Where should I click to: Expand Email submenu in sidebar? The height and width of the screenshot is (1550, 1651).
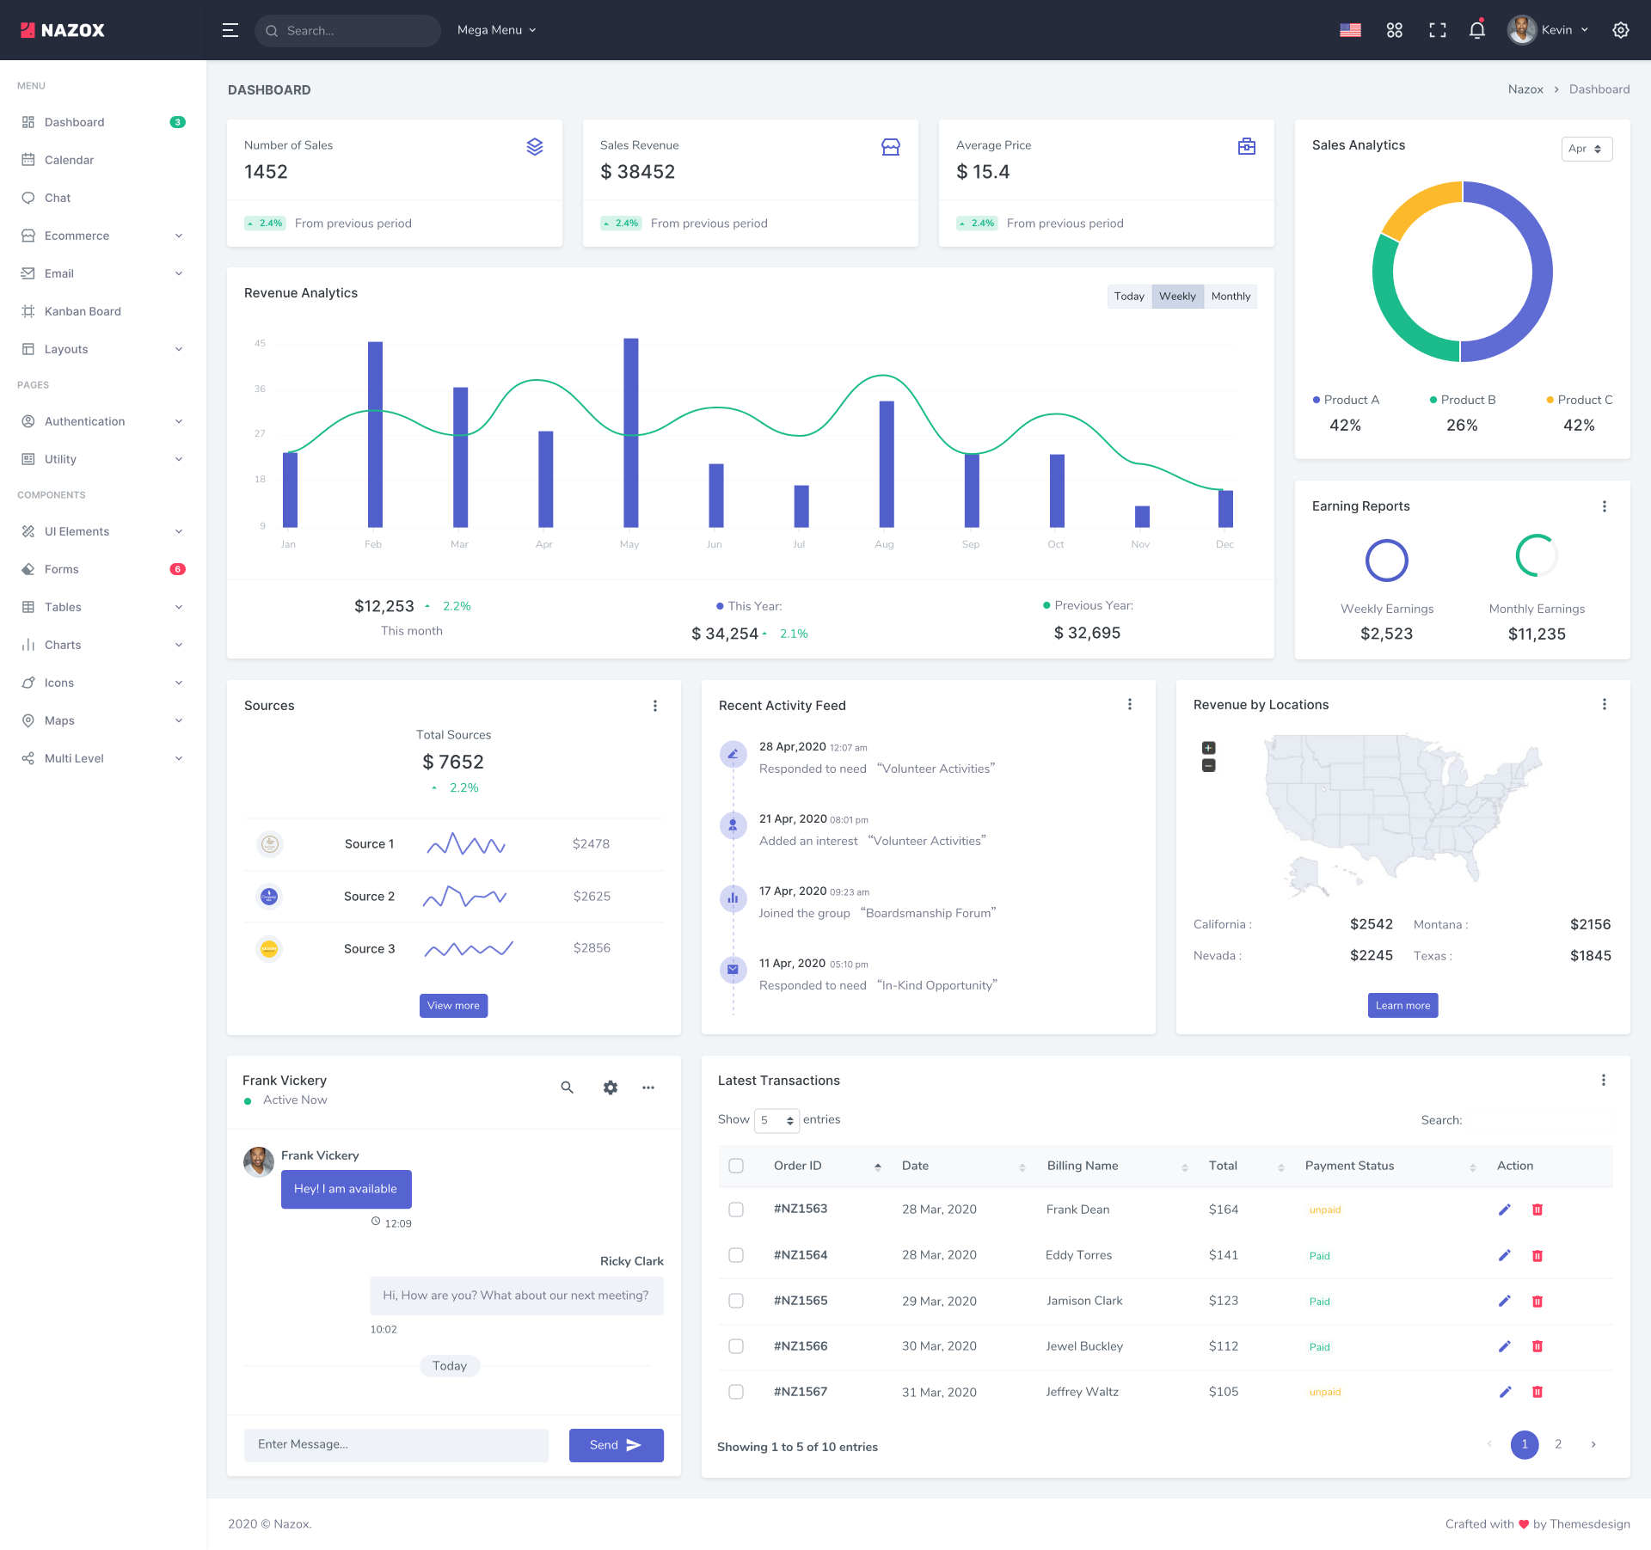[103, 273]
